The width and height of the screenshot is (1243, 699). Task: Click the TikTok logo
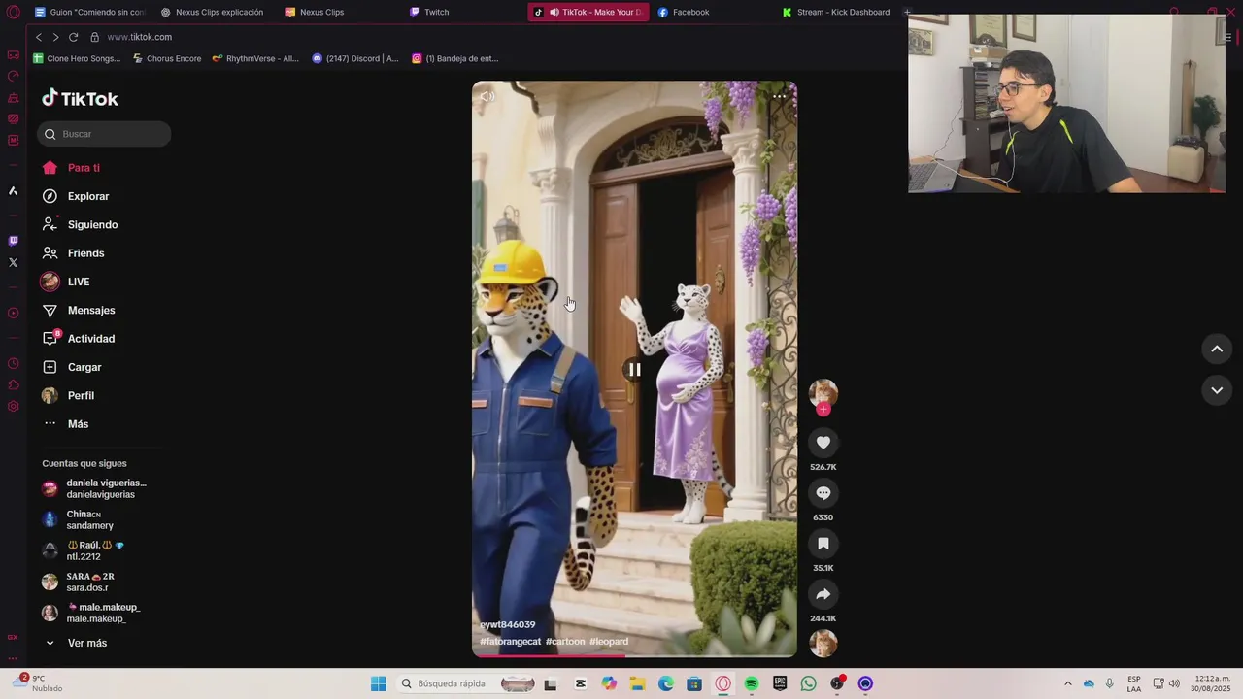(80, 98)
